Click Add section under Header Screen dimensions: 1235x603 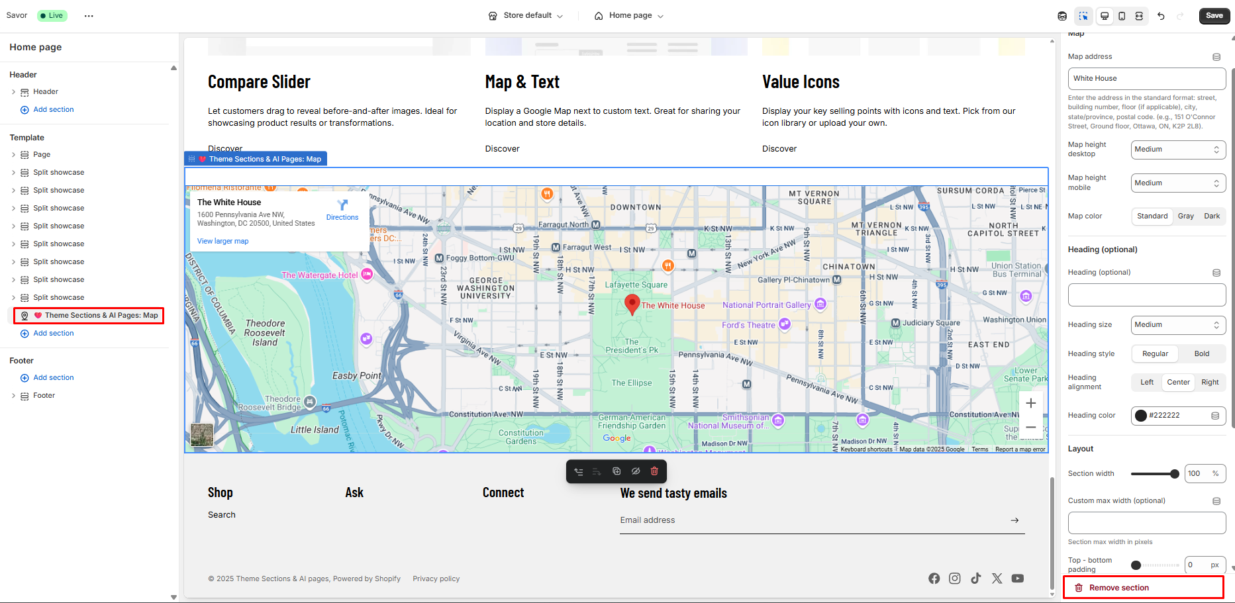tap(47, 110)
